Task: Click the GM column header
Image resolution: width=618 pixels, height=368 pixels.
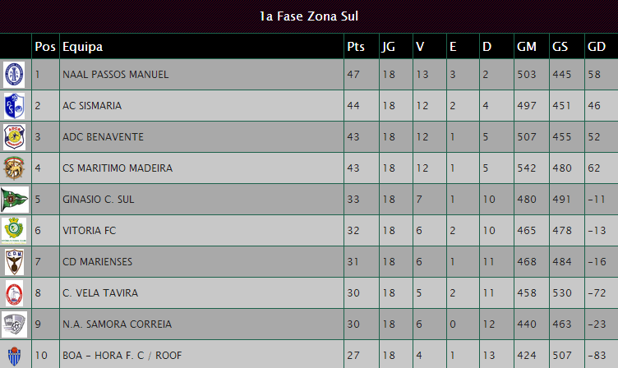Action: (x=527, y=47)
